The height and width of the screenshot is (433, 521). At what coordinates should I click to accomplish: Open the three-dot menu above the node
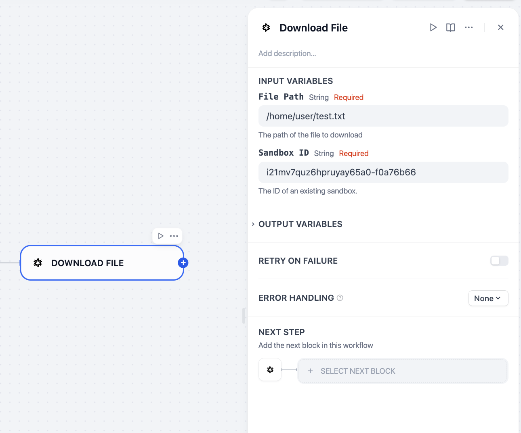(174, 236)
